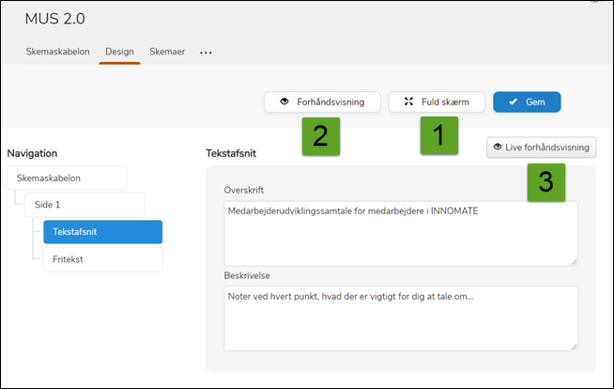Choose highlighted Tekstafsnit item in Navigation
Screen dimensions: 614x389
tap(102, 231)
